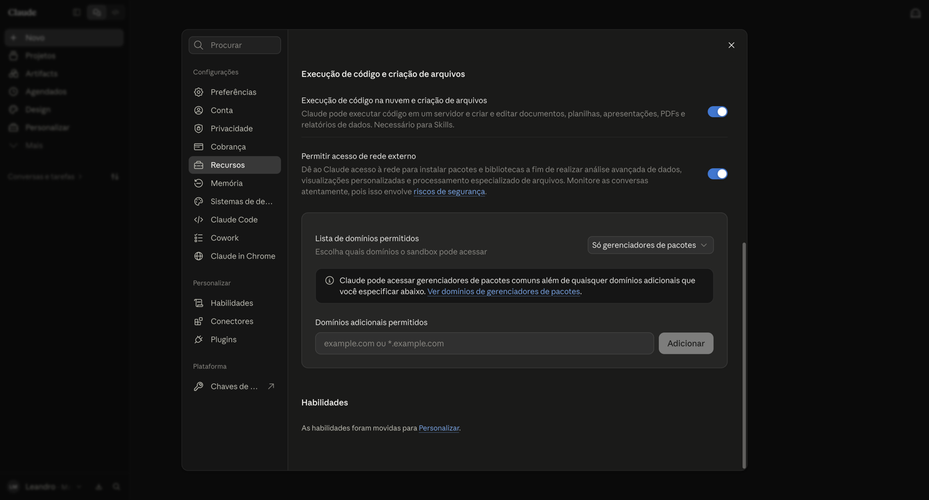Open Plugins via its plug icon
The height and width of the screenshot is (500, 929).
199,339
